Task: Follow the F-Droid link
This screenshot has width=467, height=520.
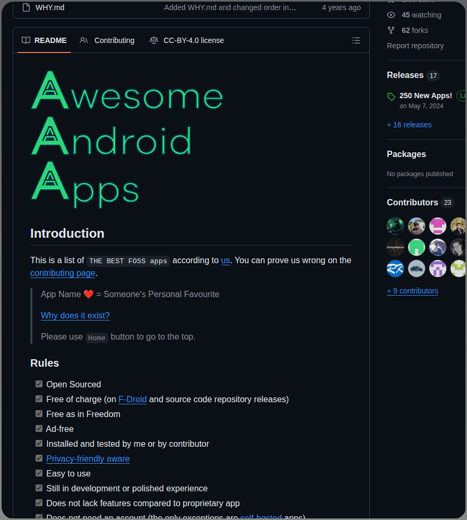Action: (x=132, y=399)
